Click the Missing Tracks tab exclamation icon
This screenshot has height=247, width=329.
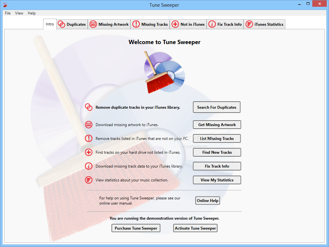pos(136,24)
